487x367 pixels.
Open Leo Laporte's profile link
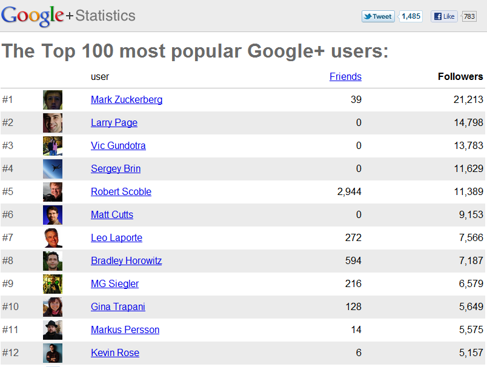[x=116, y=237]
